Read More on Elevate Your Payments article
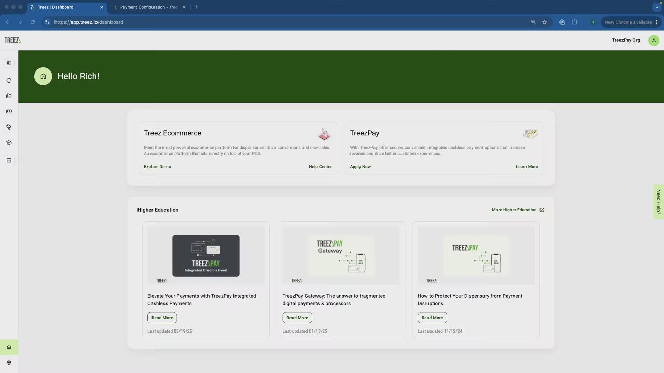 [162, 318]
